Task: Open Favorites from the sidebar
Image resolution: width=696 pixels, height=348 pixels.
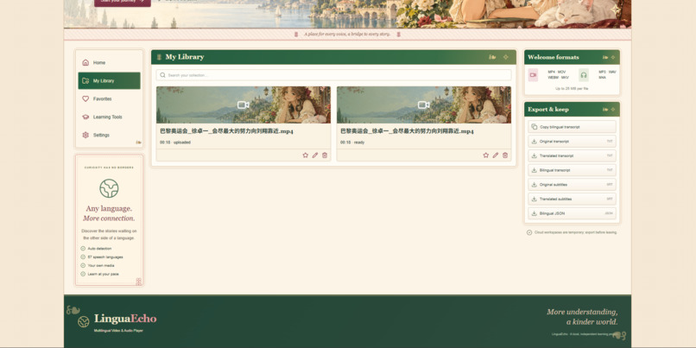Action: coord(109,99)
